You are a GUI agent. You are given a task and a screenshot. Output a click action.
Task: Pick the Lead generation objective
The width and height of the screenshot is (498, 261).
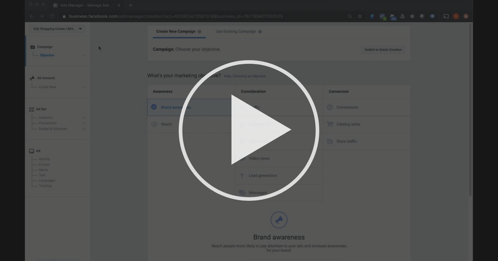279,175
